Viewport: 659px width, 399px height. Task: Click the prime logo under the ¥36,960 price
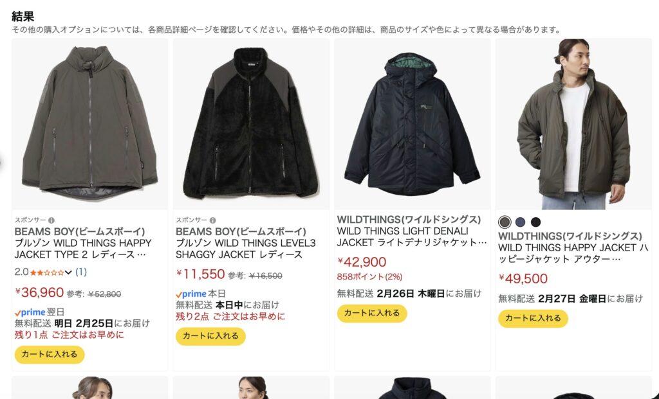(30, 312)
